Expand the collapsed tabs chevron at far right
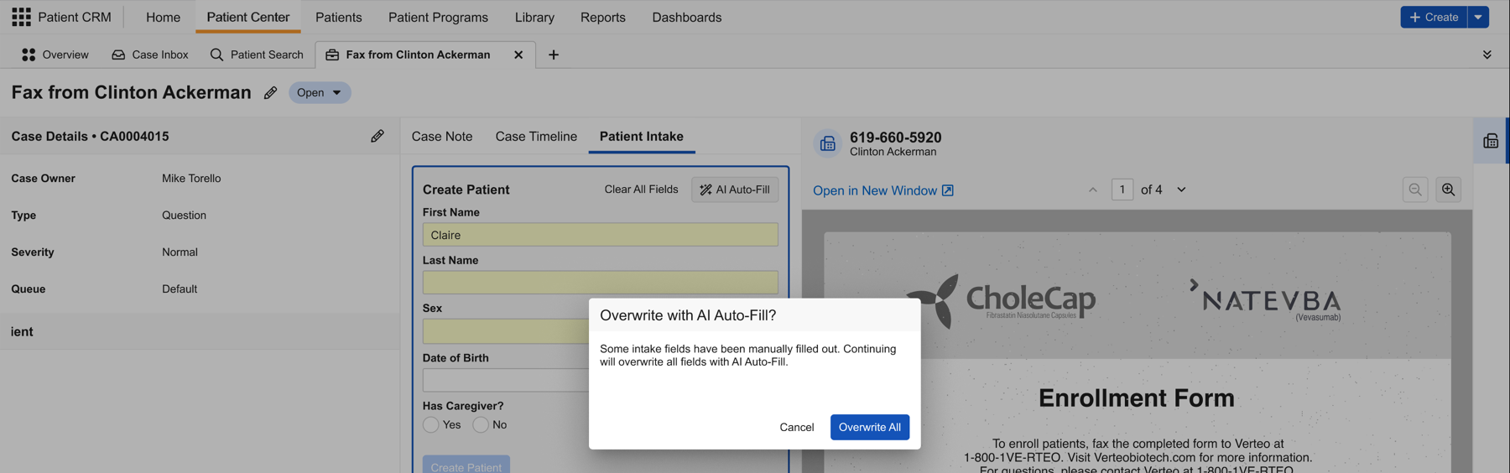Image resolution: width=1510 pixels, height=473 pixels. coord(1487,55)
